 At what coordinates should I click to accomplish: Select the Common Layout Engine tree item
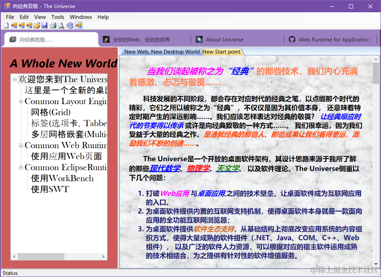[66, 101]
